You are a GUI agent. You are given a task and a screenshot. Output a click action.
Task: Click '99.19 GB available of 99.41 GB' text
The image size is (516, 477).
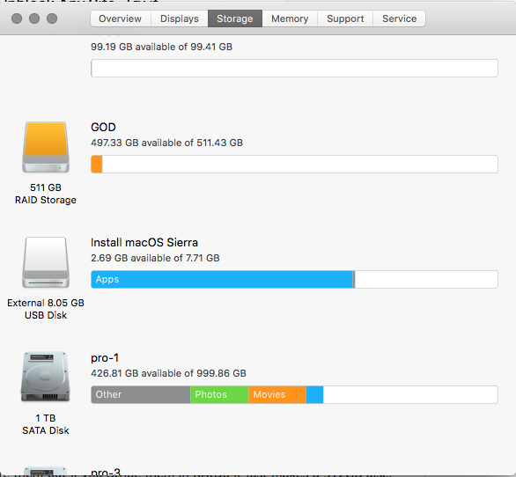(x=161, y=47)
